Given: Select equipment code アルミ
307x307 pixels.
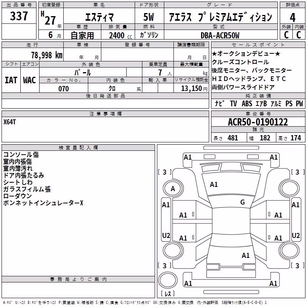Looking at the screenshot, I should (276, 104).
